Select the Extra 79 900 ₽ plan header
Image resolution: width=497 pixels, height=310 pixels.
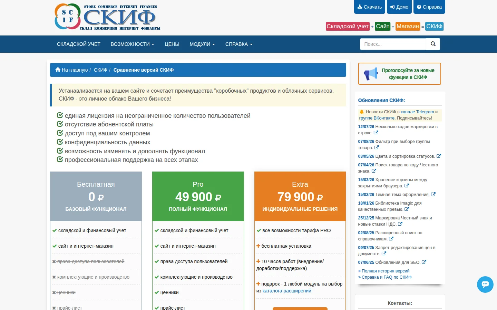point(300,196)
